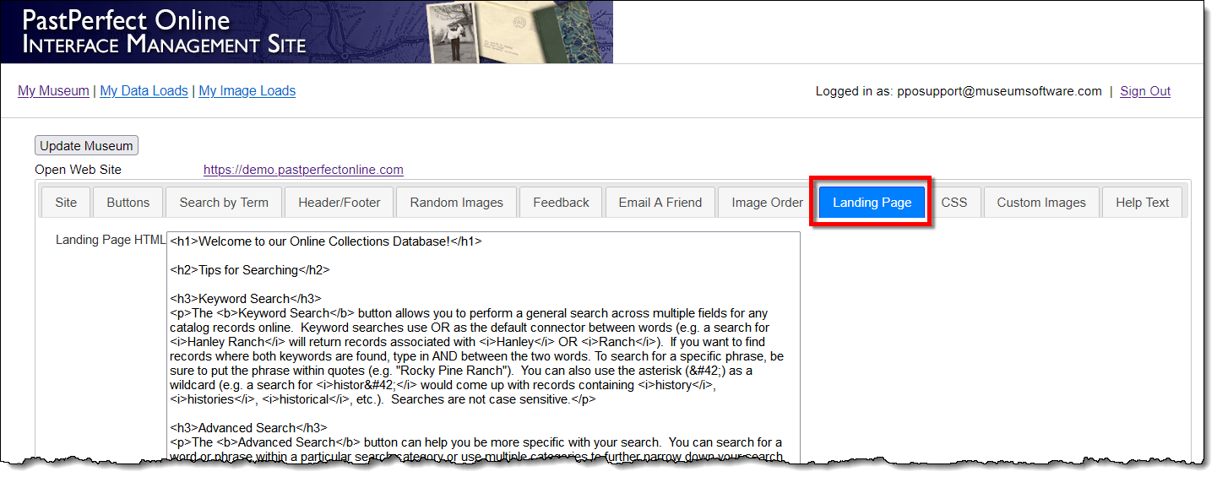Open the Site tab

pos(66,203)
